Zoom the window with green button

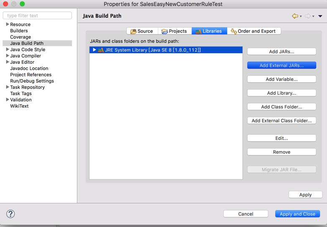[x=22, y=4]
